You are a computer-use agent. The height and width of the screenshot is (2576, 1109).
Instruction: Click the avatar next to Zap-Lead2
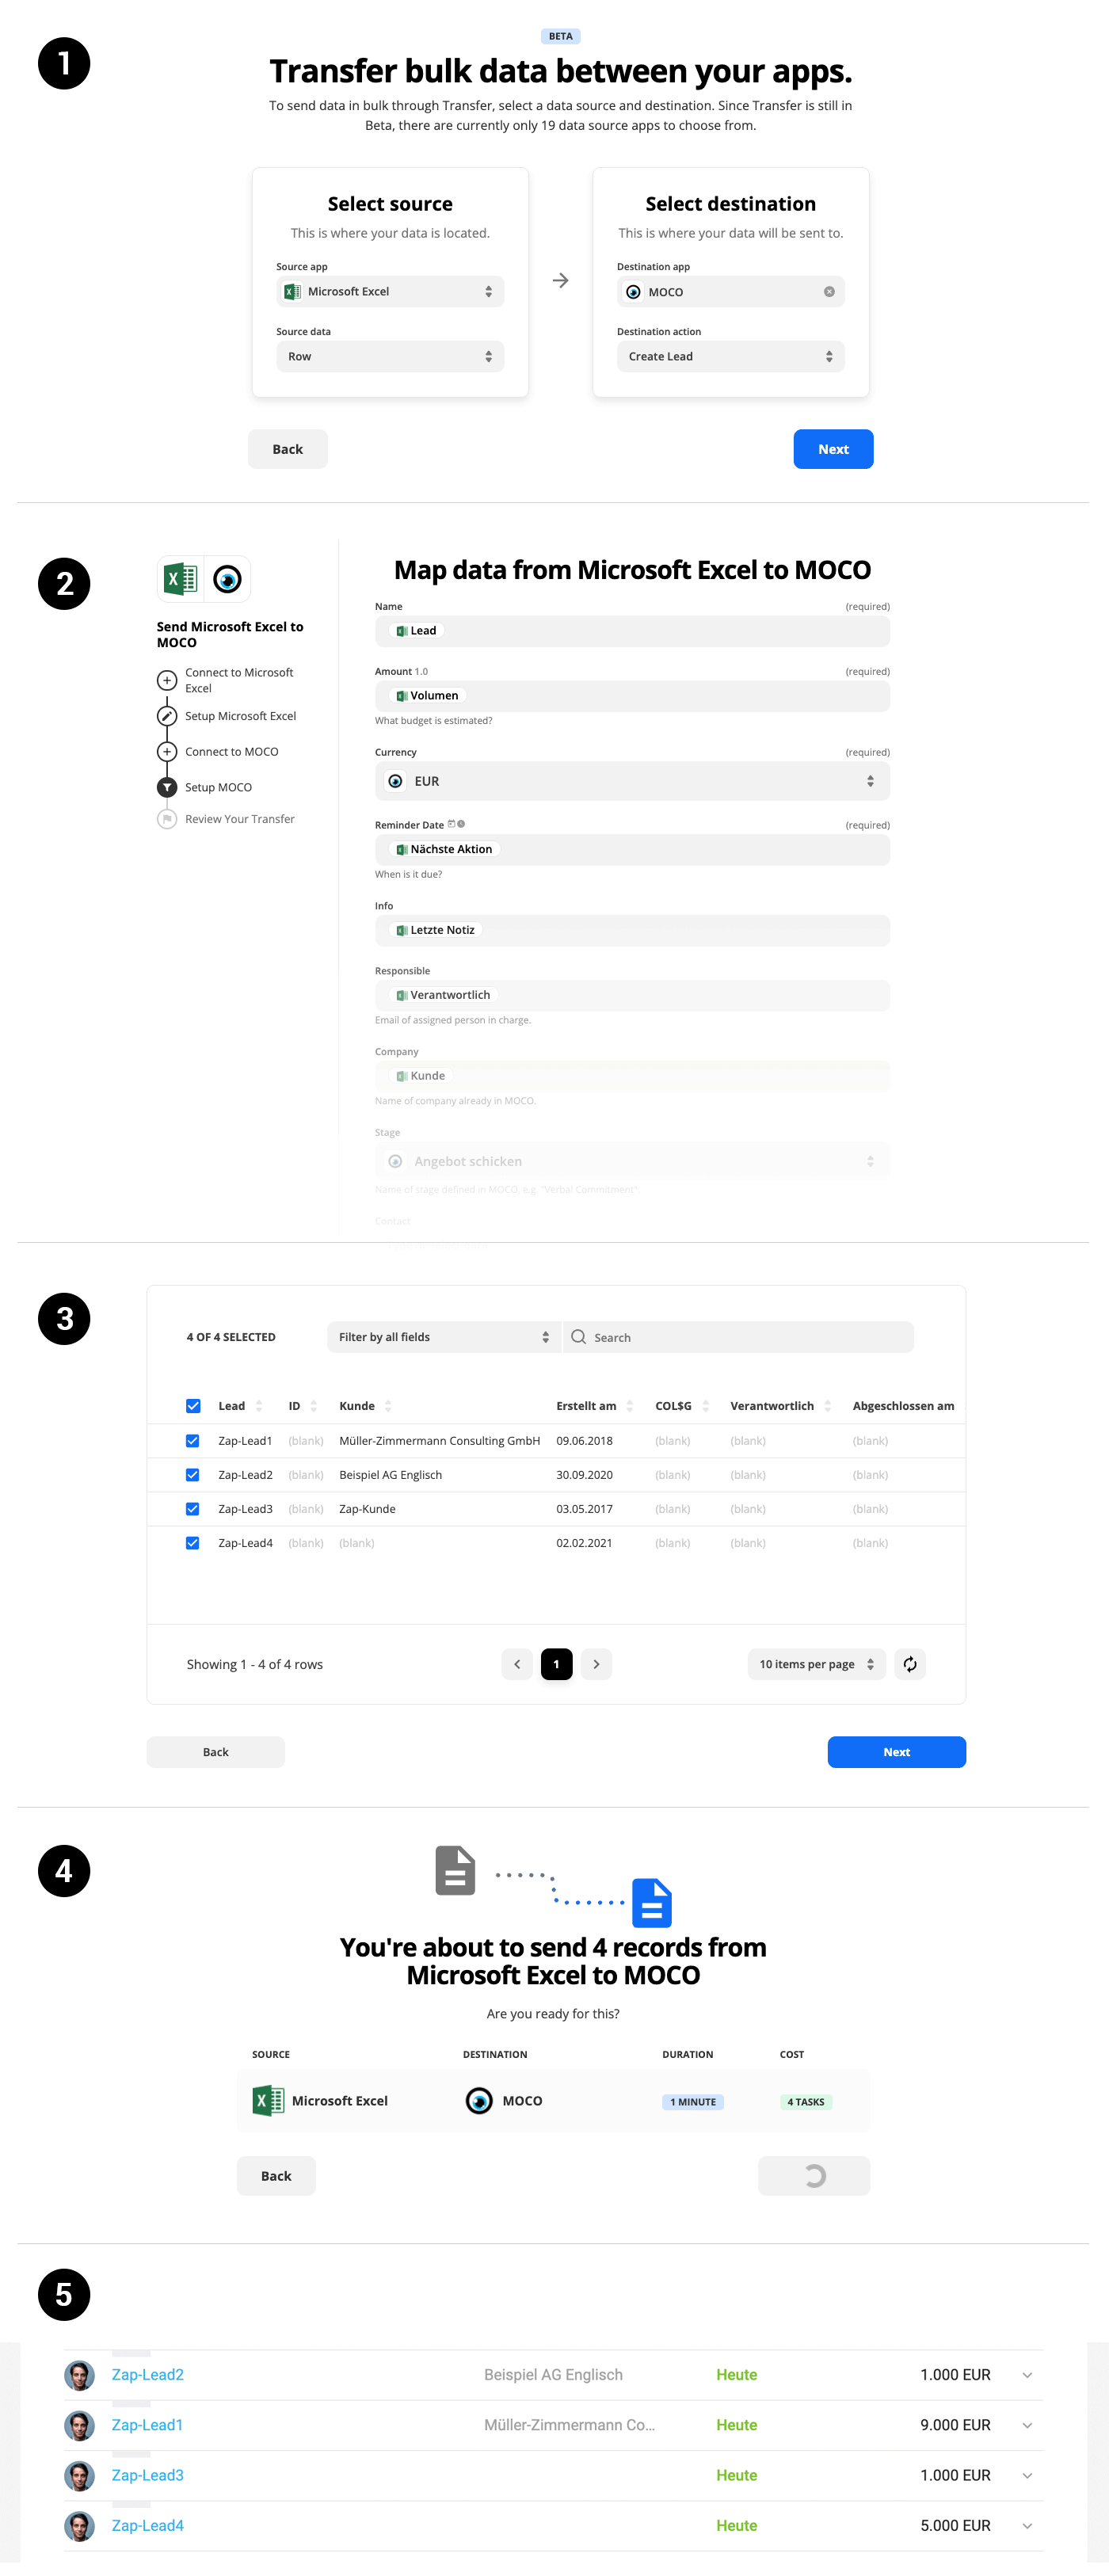pos(79,2375)
